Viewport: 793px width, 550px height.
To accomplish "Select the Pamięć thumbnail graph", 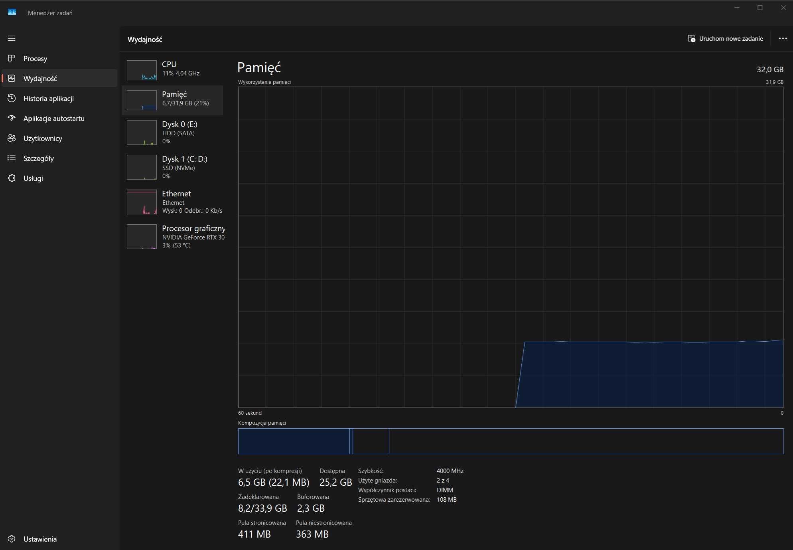I will tap(142, 100).
